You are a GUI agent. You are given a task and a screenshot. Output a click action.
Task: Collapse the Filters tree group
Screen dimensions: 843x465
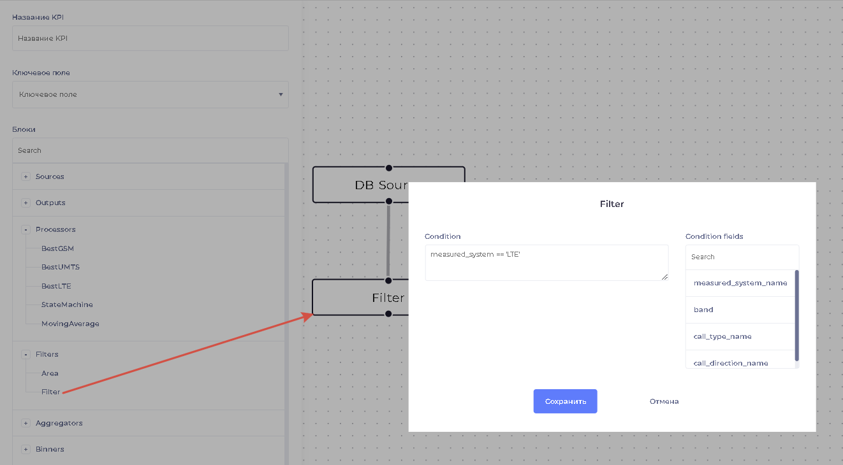[26, 354]
